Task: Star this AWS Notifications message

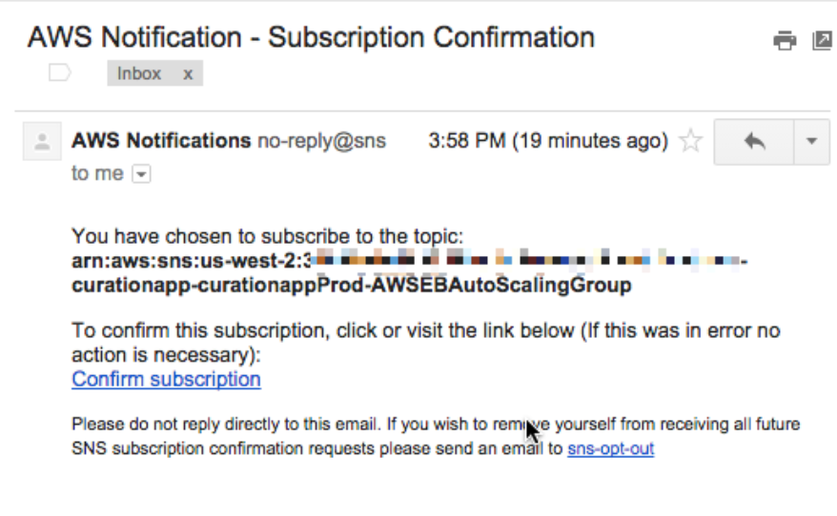Action: pyautogui.click(x=690, y=142)
